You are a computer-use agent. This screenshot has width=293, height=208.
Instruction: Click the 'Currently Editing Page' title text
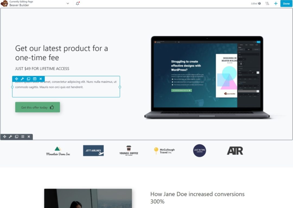click(21, 2)
